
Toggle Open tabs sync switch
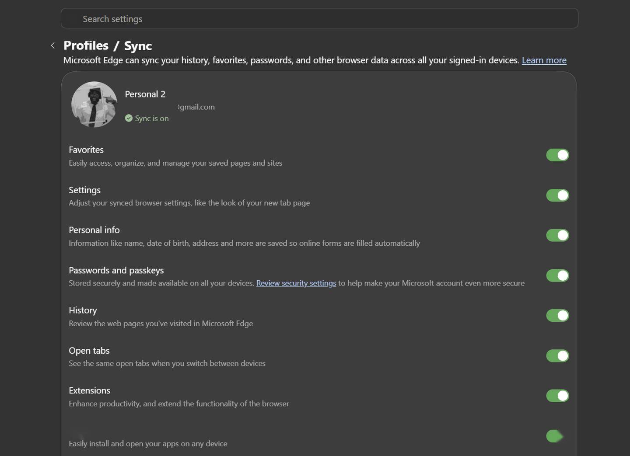(x=557, y=355)
